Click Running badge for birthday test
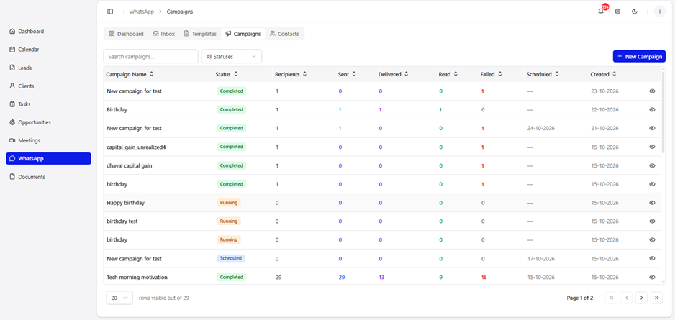Image resolution: width=675 pixels, height=320 pixels. coord(229,221)
